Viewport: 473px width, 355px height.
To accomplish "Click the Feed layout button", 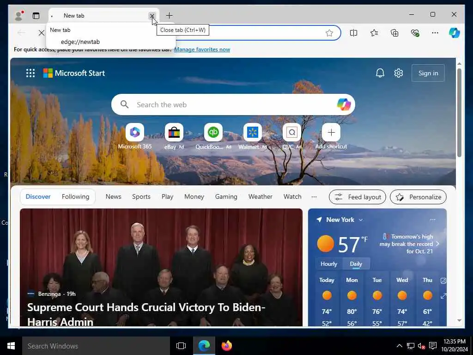I will [358, 197].
